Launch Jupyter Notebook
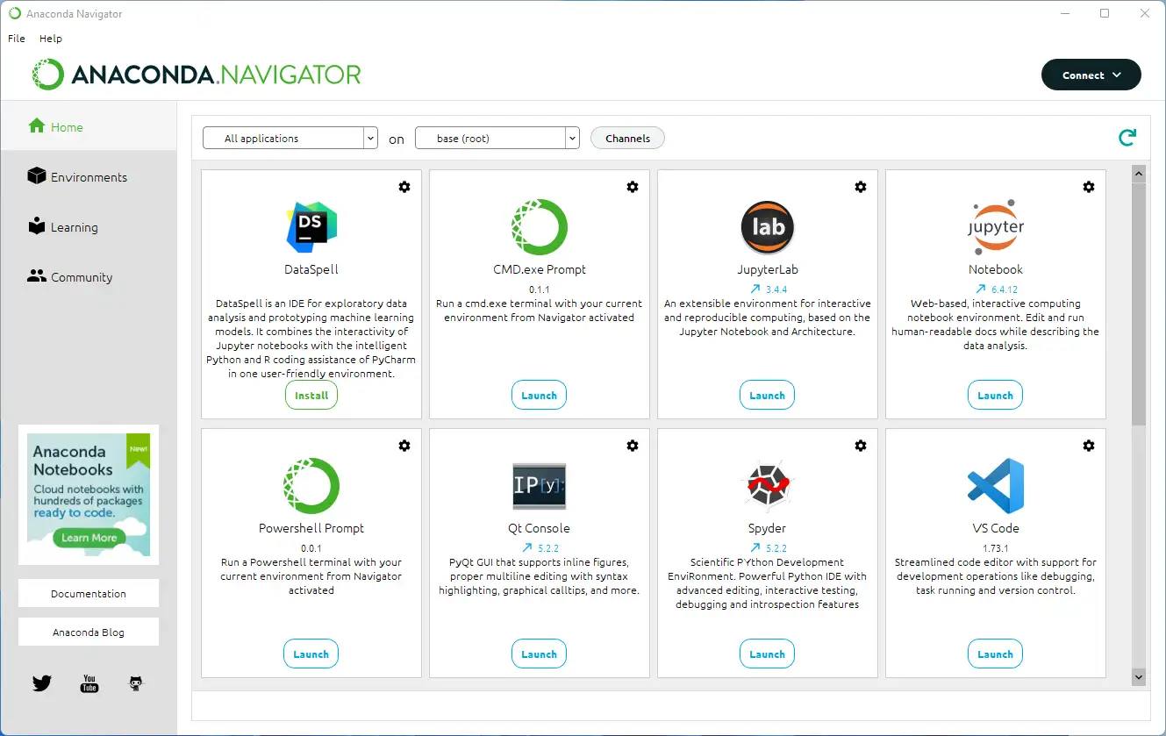Screen dimensions: 1166x736 click(996, 396)
